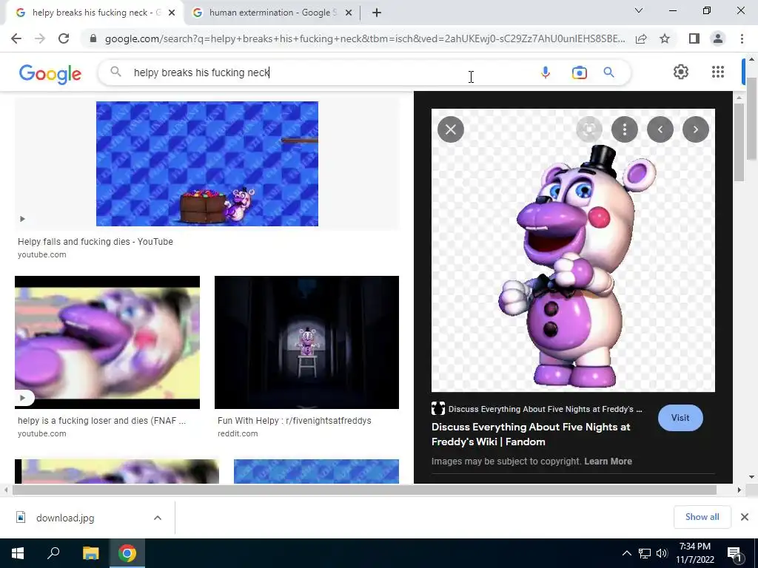Click Show all downloads
This screenshot has width=758, height=568.
[x=702, y=517]
